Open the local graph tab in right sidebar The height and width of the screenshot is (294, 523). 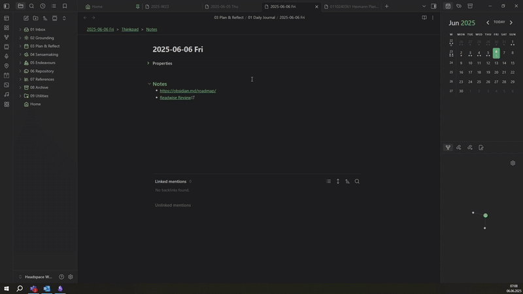point(448,148)
